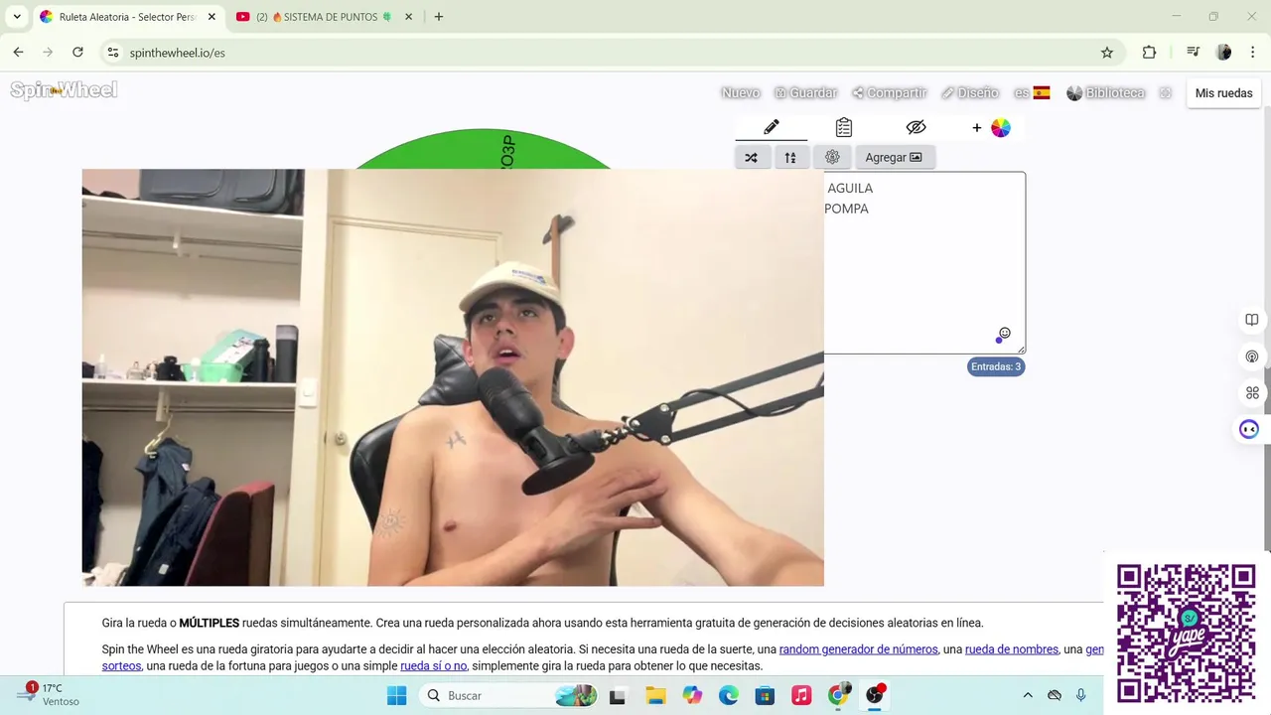The image size is (1271, 715).
Task: Click the POMPA entry text
Action: point(846,209)
